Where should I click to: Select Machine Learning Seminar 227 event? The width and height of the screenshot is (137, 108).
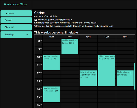[x=51, y=94]
